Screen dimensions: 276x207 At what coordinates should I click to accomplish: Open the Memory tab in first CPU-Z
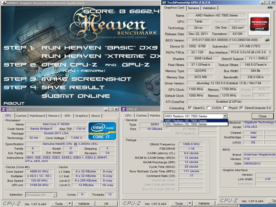pyautogui.click(x=54, y=116)
